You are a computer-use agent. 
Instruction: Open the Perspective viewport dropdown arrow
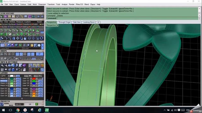[x=57, y=25]
